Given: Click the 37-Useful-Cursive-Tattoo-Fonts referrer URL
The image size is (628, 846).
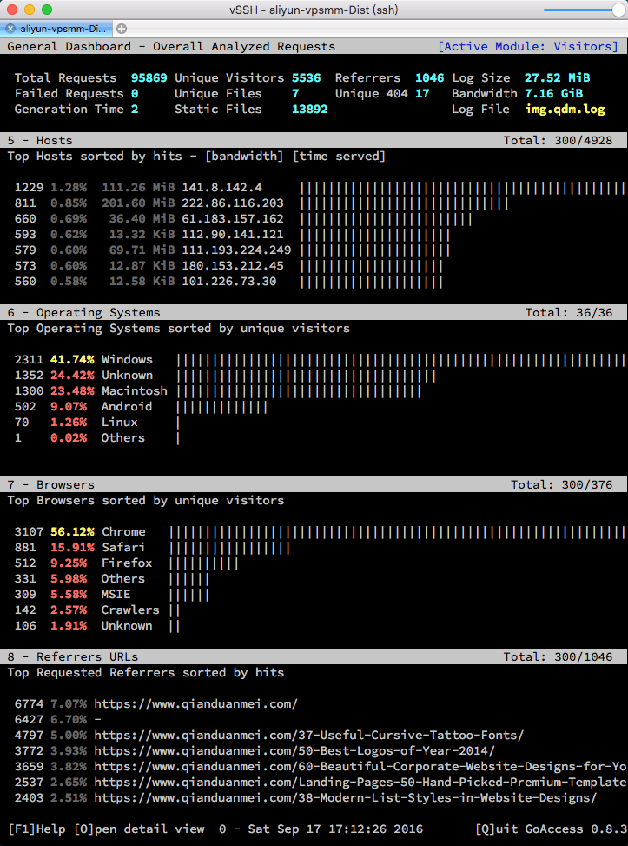Looking at the screenshot, I should click(x=308, y=736).
